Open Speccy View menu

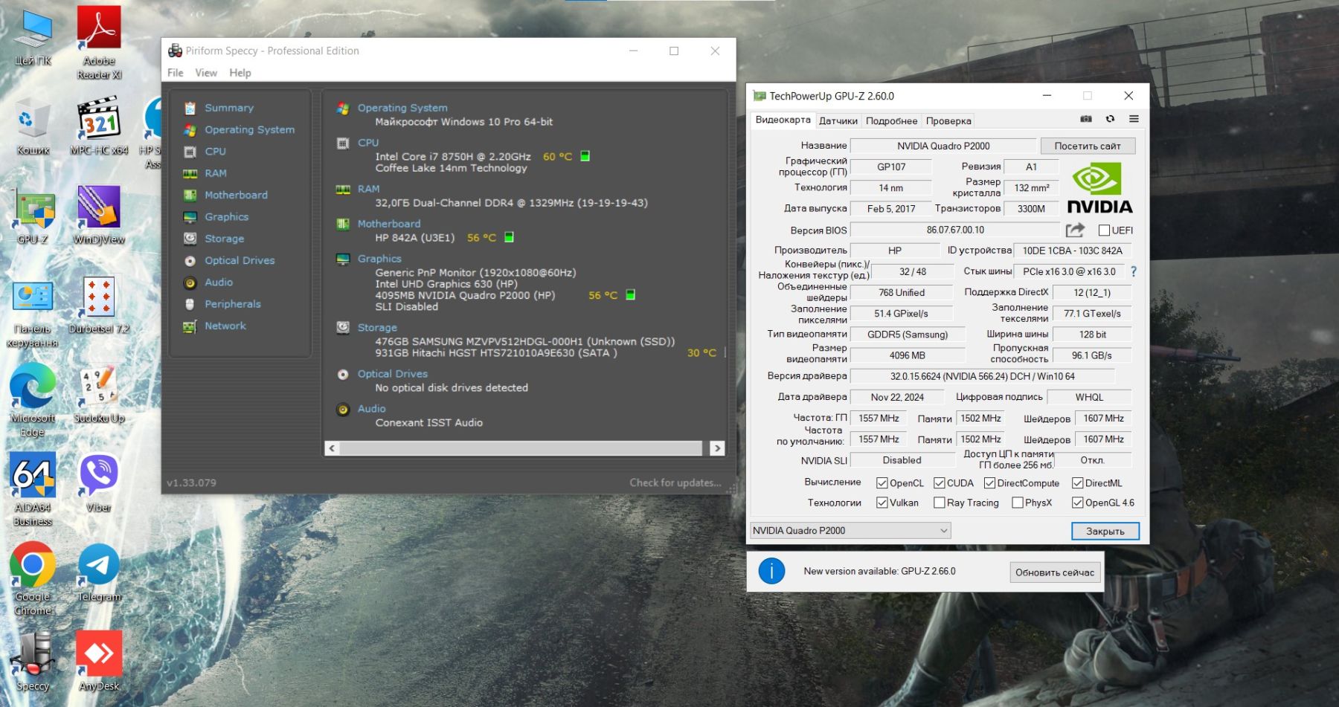coord(206,73)
